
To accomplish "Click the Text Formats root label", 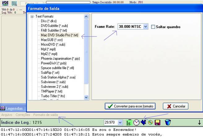I will point(45,16).
